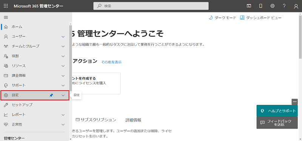Image resolution: width=302 pixels, height=141 pixels.
Task: Expand the 課金情報 chevron
Action: tap(63, 76)
